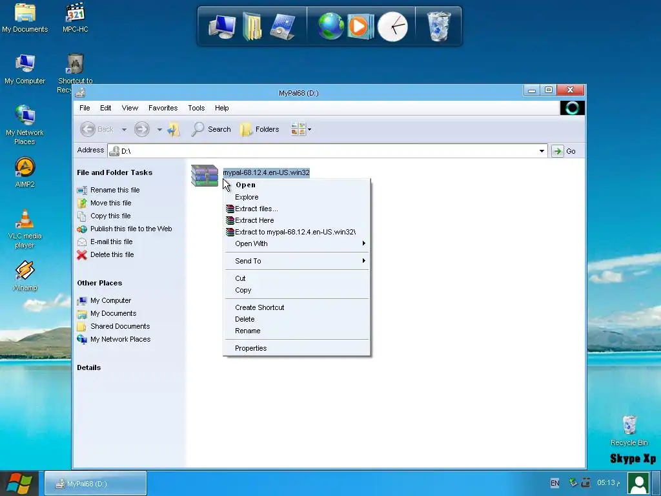
Task: Click the Windows Start button
Action: (20, 483)
